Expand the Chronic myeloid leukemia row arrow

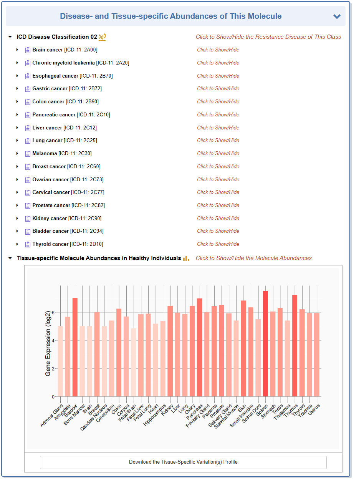point(17,63)
